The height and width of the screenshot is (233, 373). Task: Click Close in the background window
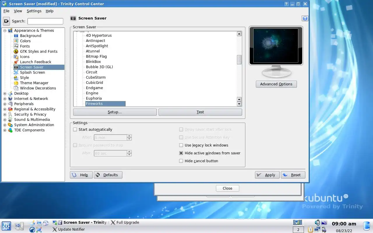coord(228,188)
